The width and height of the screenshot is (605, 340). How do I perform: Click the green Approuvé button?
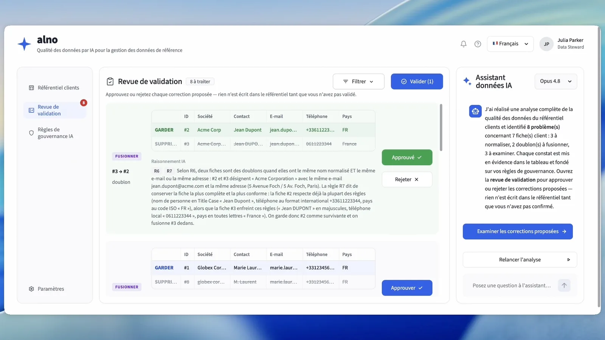click(407, 158)
